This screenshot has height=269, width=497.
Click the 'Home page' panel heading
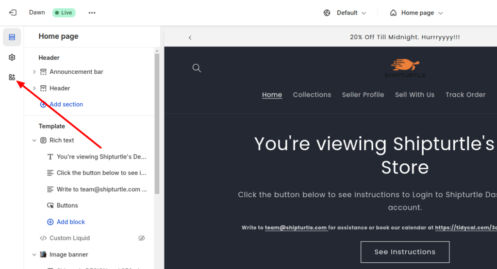tap(58, 36)
